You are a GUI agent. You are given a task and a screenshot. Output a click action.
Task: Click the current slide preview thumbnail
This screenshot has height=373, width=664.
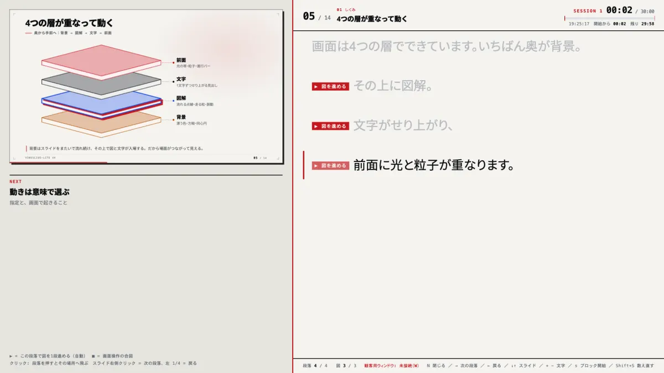point(146,86)
